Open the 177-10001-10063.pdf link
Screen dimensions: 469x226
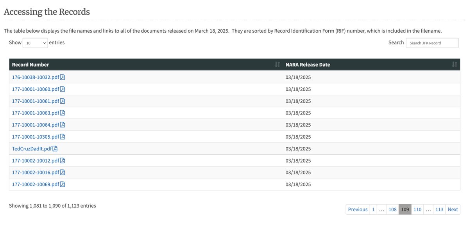coord(36,113)
